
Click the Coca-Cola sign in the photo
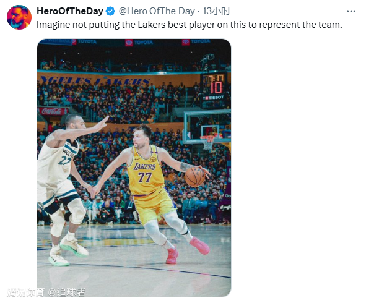[53, 111]
